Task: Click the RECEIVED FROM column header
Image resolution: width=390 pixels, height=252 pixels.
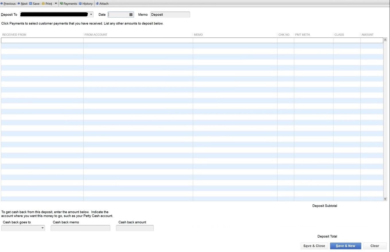Action: [14, 35]
